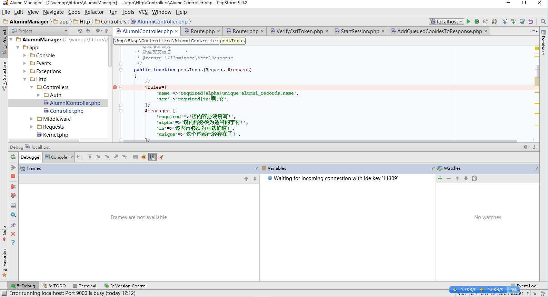This screenshot has width=548, height=297.
Task: Restore debug layout icon
Action: pos(13,206)
